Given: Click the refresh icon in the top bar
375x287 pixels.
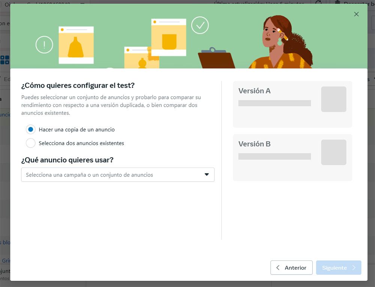Looking at the screenshot, I should tap(318, 3).
